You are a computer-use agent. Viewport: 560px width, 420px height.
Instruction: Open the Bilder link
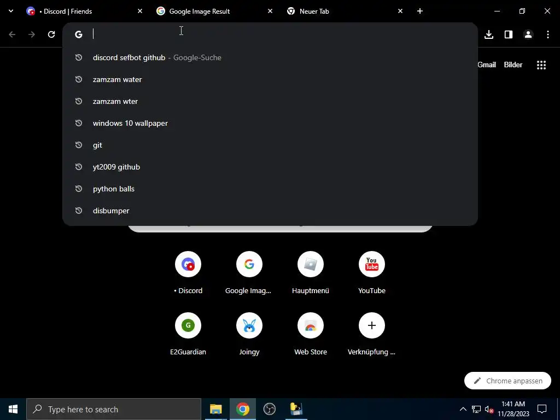coord(513,65)
